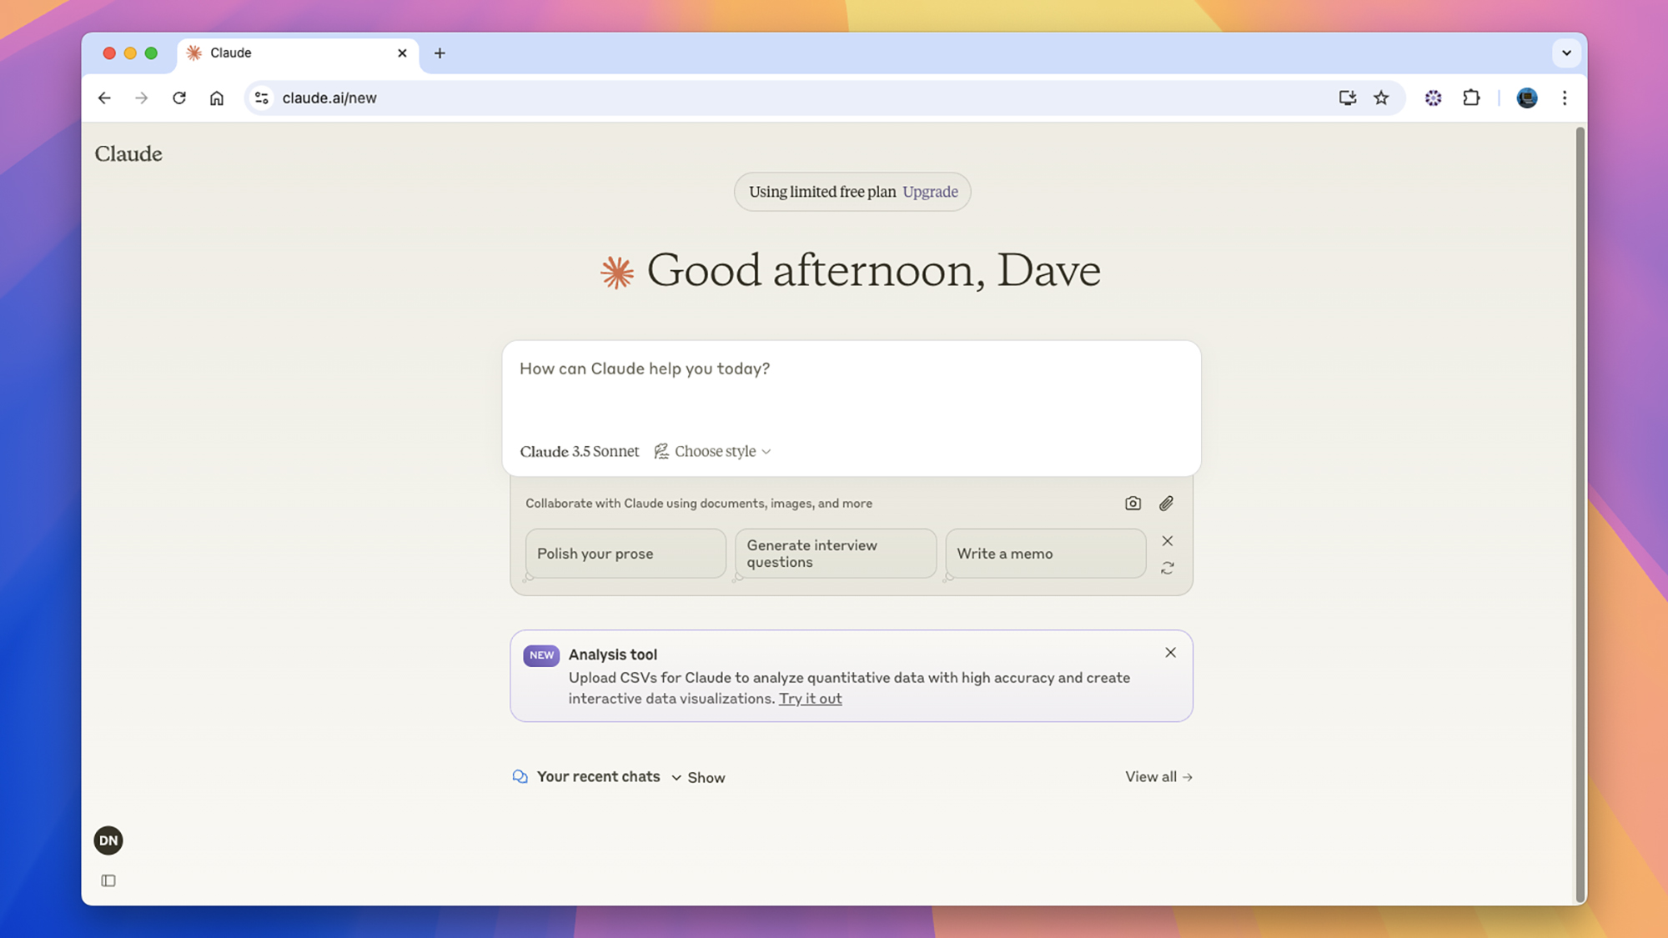Viewport: 1668px width, 938px height.
Task: Click the Polish your prose suggestion
Action: point(625,554)
